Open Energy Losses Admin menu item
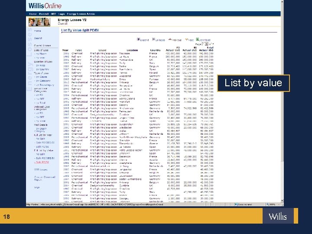This screenshot has height=234, width=312. coord(81,14)
